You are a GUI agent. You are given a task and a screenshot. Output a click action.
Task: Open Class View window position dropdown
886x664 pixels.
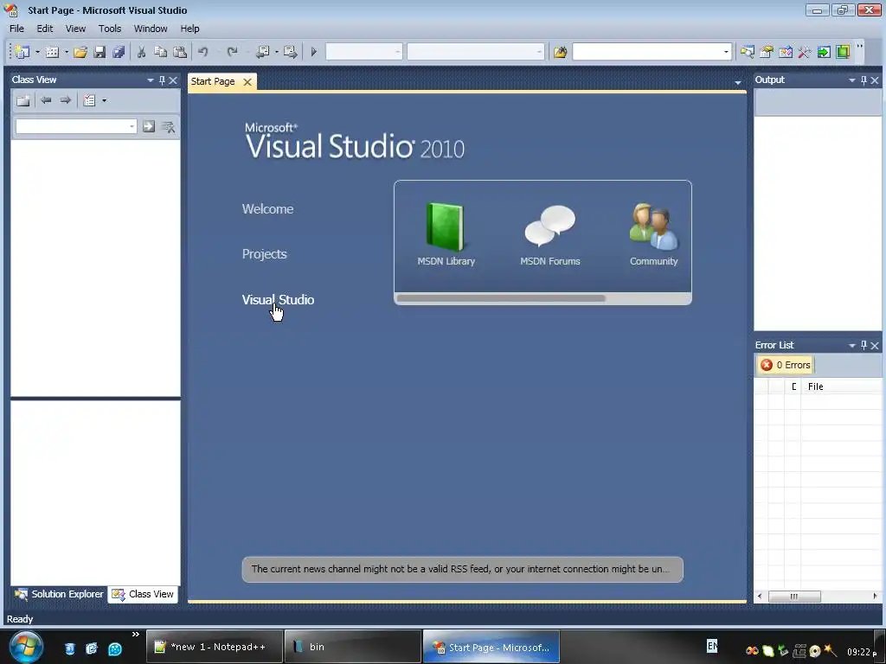click(x=151, y=80)
